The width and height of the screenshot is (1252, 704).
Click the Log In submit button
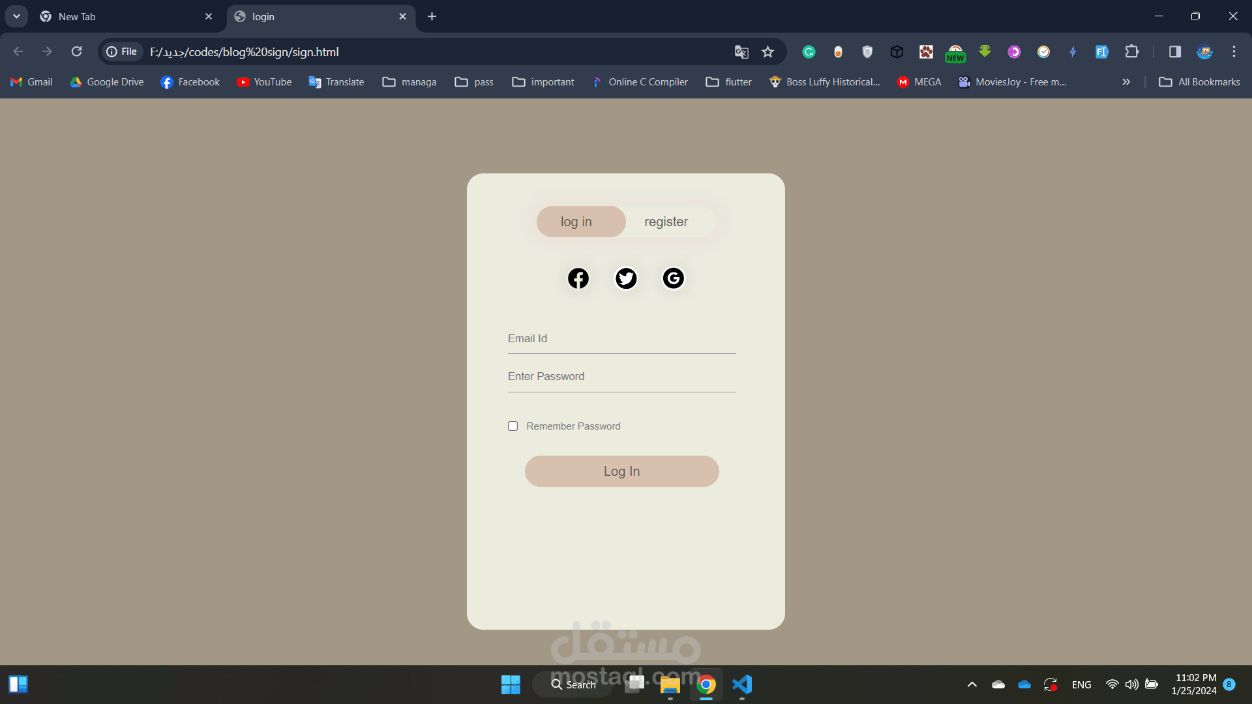(622, 471)
